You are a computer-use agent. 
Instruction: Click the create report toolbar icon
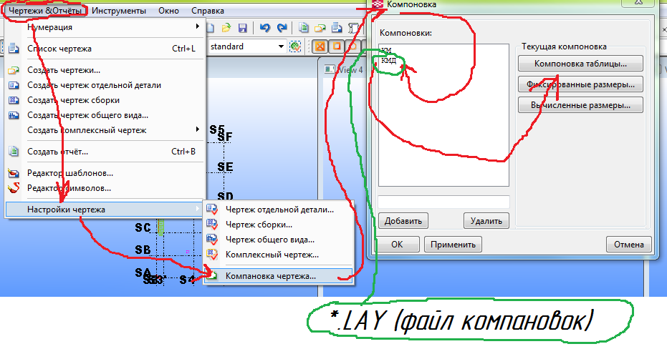coord(303,28)
